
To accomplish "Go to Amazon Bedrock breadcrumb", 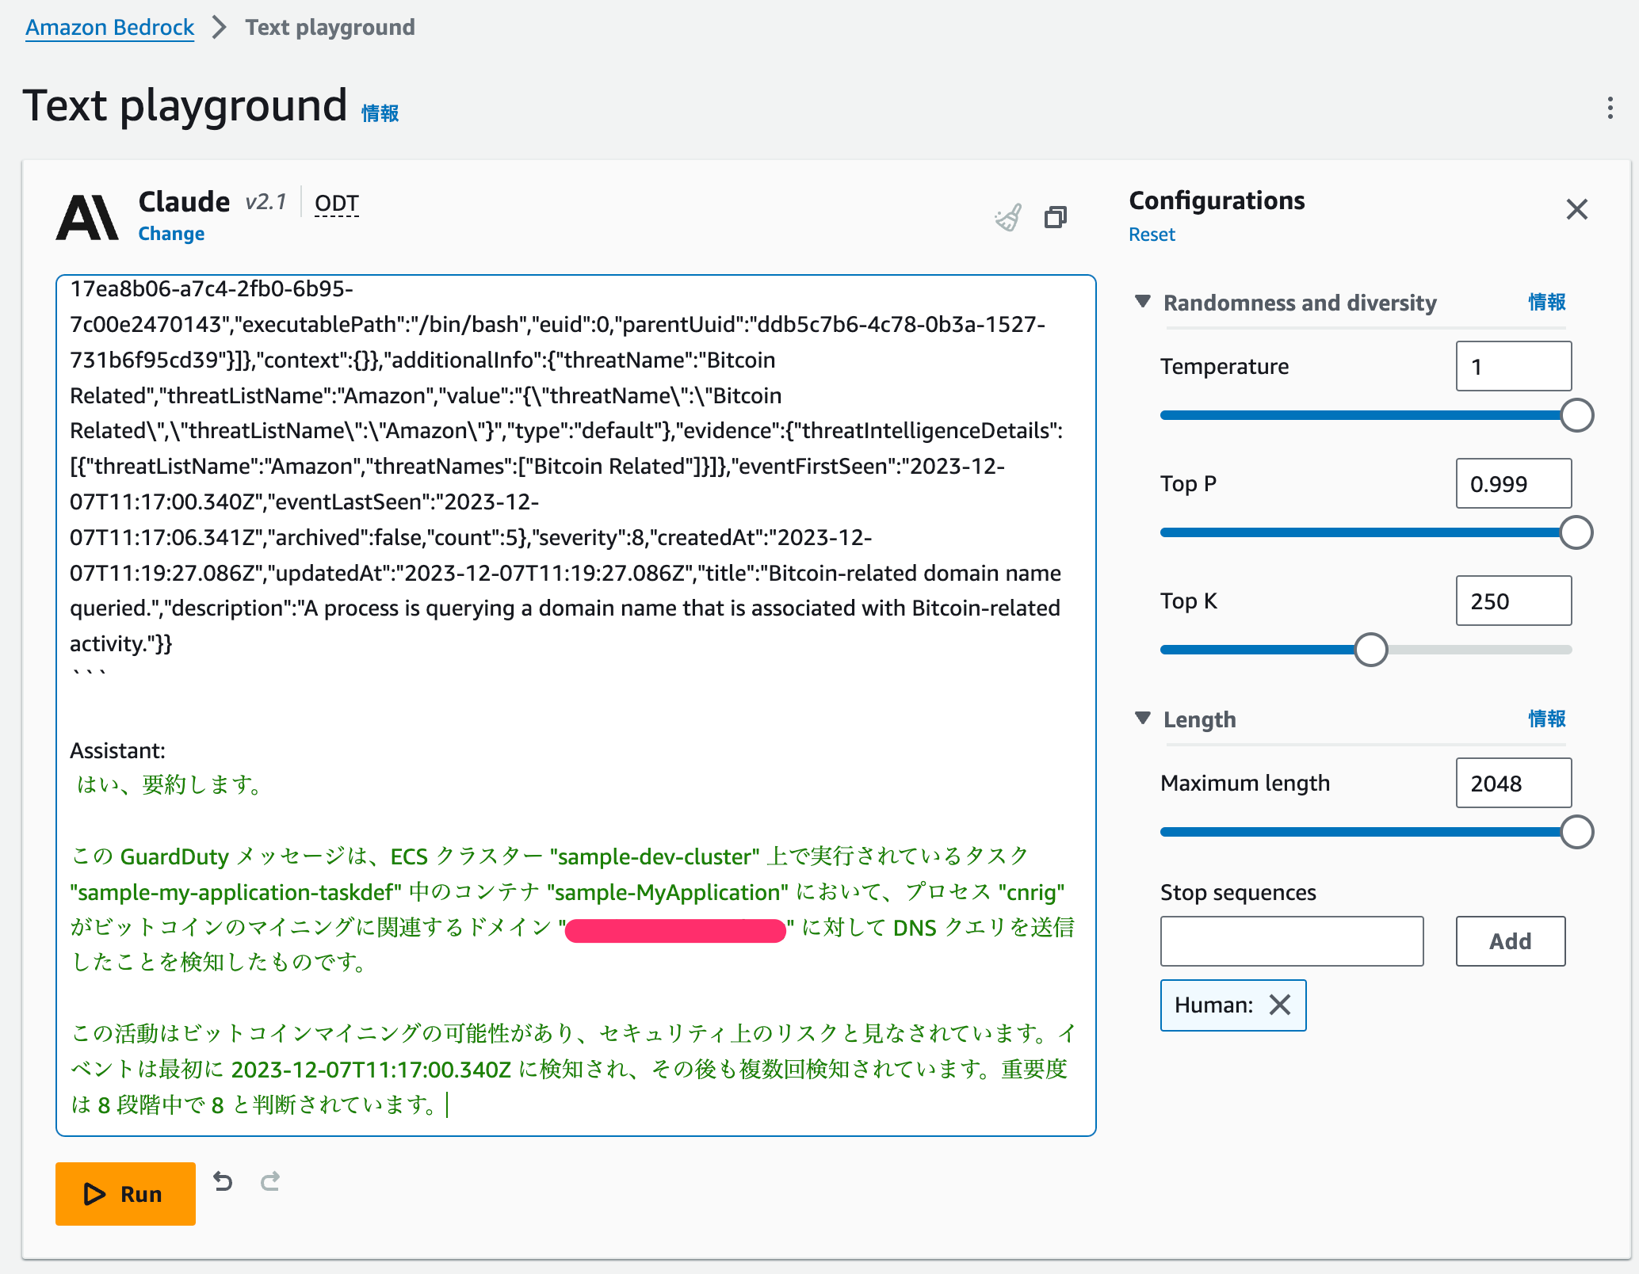I will tap(109, 27).
